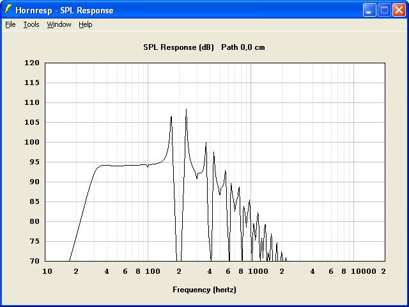Click the 105 dB axis value

(32, 122)
